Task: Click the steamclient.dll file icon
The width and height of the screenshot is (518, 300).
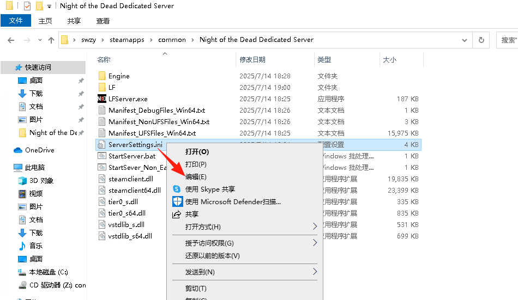Action: tap(102, 179)
